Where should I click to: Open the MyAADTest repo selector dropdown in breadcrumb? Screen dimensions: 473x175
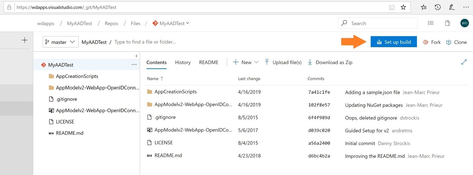tap(171, 23)
